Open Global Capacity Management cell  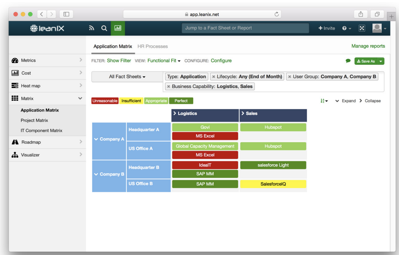pos(205,146)
